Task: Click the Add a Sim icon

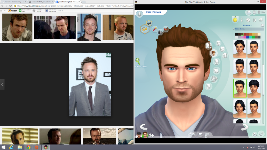Action: tap(151, 135)
